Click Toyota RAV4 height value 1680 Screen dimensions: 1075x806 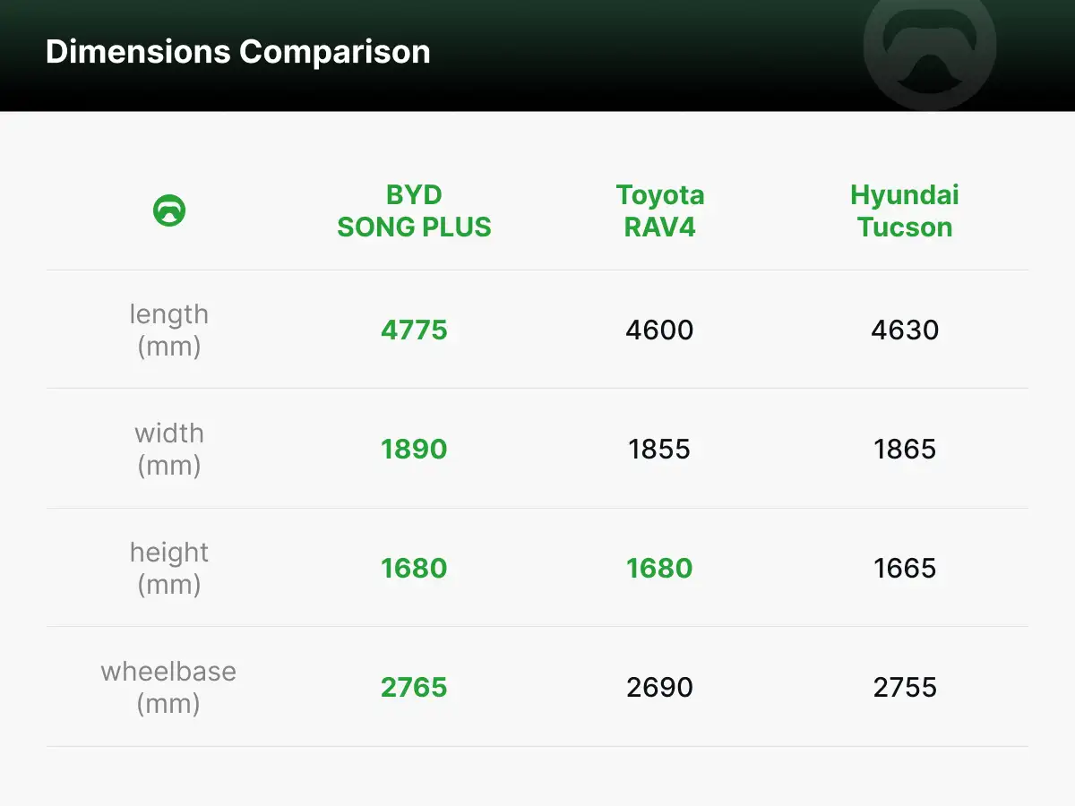click(660, 568)
